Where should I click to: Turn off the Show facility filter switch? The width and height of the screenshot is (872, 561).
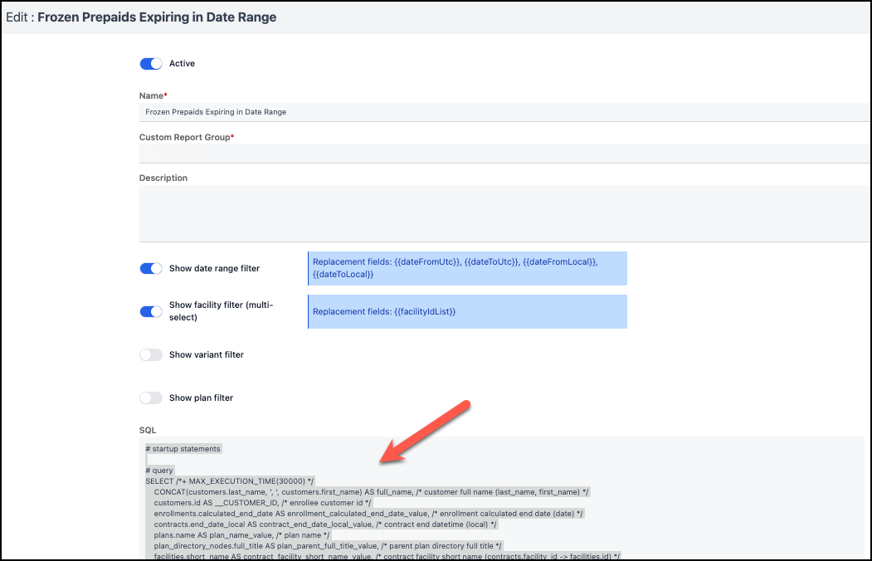pos(151,312)
